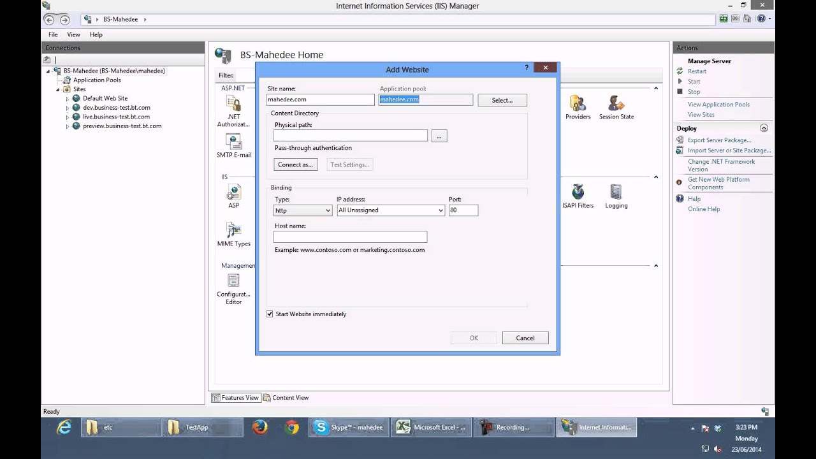Collapse the Sites tree node
Image resolution: width=816 pixels, height=459 pixels.
coord(57,89)
